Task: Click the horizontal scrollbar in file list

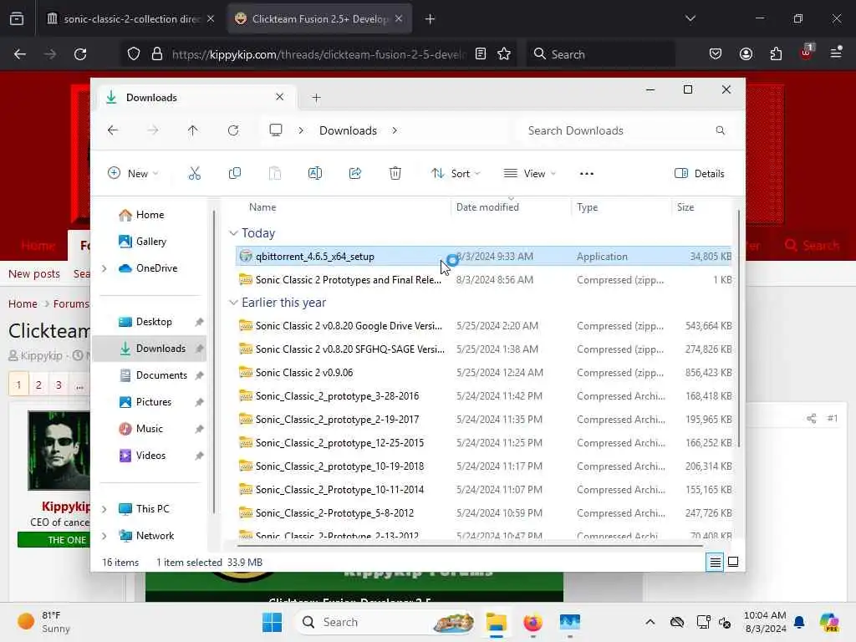Action: 470,544
